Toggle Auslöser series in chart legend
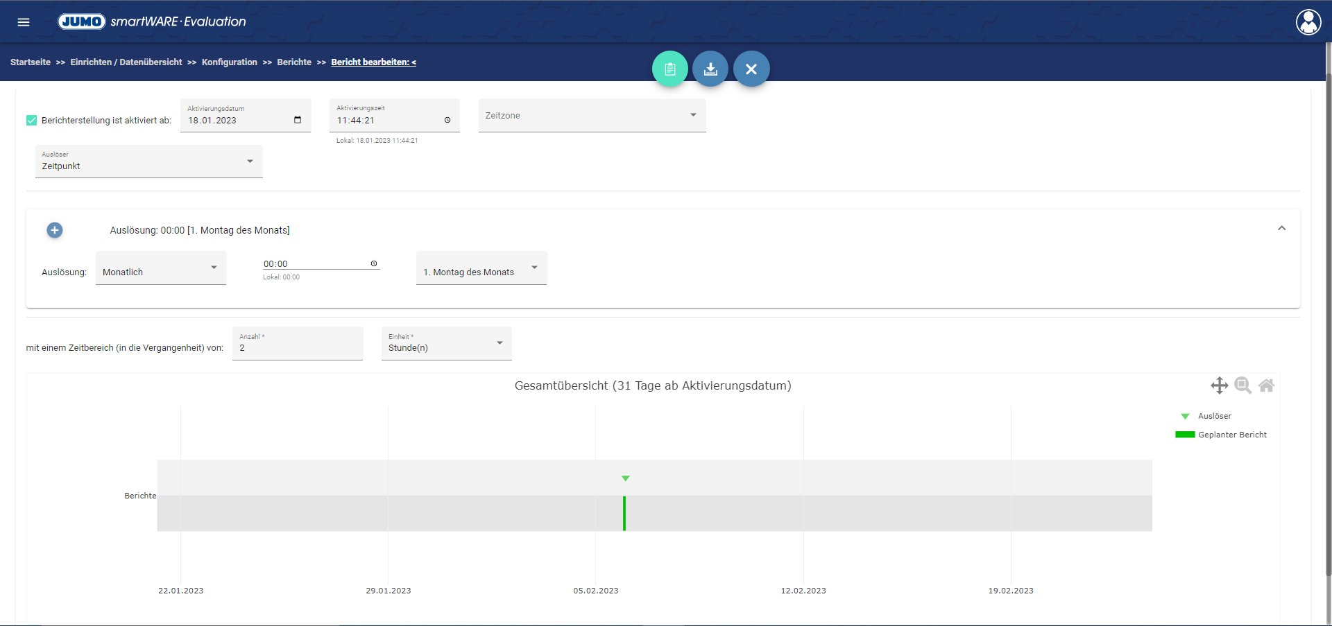The image size is (1332, 626). 1214,416
